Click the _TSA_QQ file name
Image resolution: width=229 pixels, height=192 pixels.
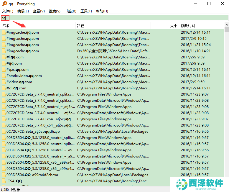coord(14,181)
